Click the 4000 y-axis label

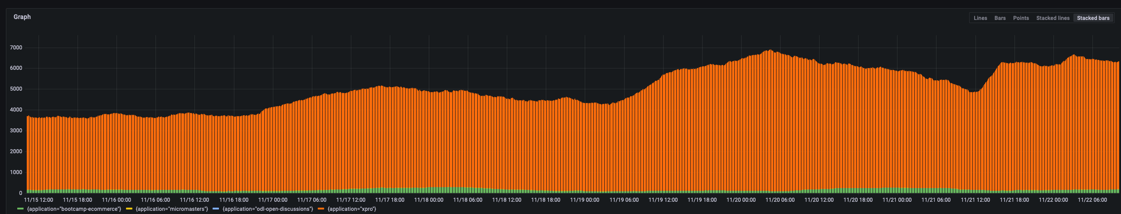click(x=16, y=110)
